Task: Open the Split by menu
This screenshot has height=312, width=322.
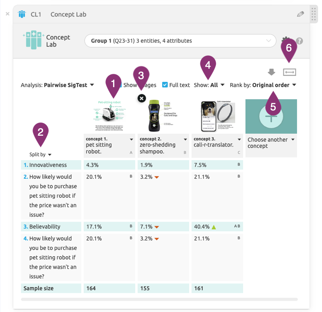Action: point(40,155)
